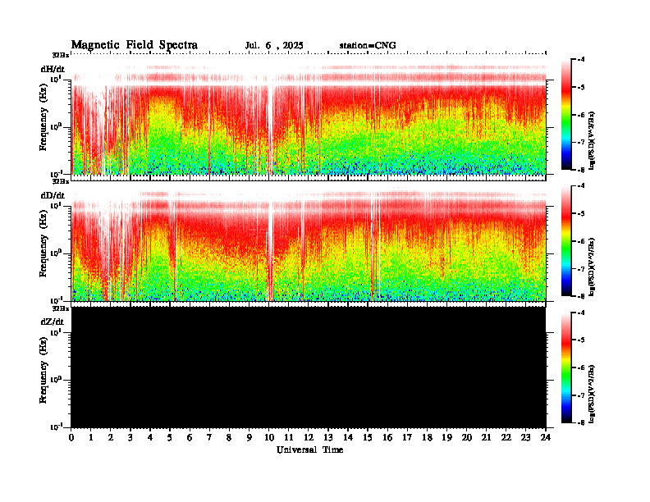Click hour tick label '24' on time axis
Screen dimensions: 650x502
click(546, 437)
